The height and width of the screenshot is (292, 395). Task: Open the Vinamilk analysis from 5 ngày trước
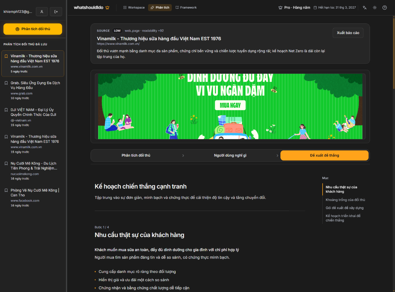33,64
